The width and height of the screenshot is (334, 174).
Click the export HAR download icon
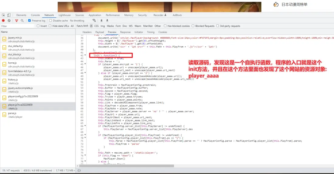click(x=107, y=21)
